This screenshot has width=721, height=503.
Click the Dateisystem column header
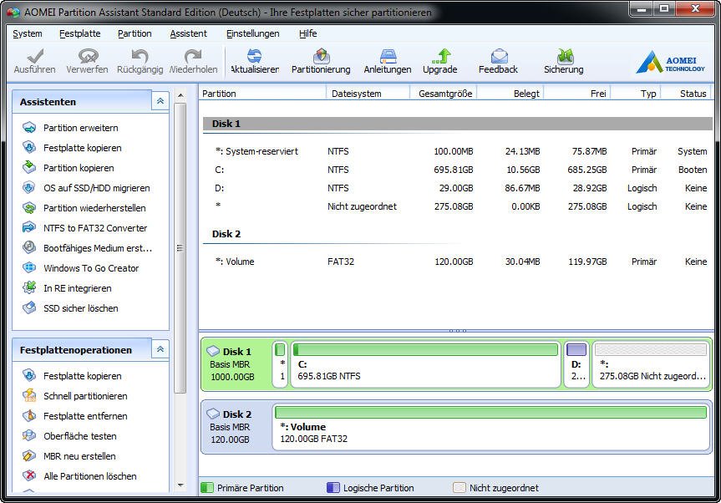click(368, 94)
